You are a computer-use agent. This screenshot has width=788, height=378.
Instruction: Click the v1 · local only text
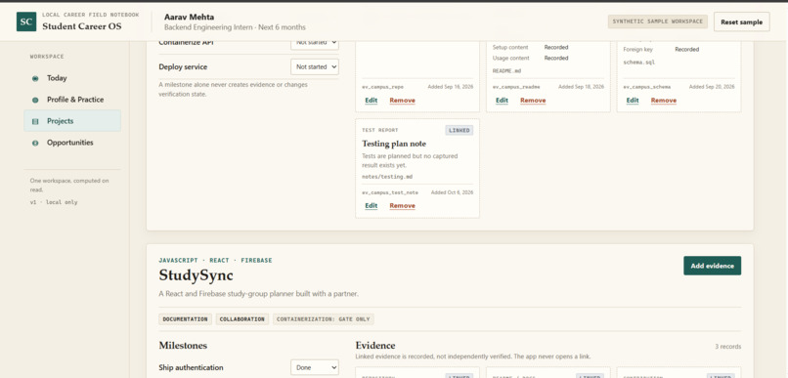coord(54,202)
